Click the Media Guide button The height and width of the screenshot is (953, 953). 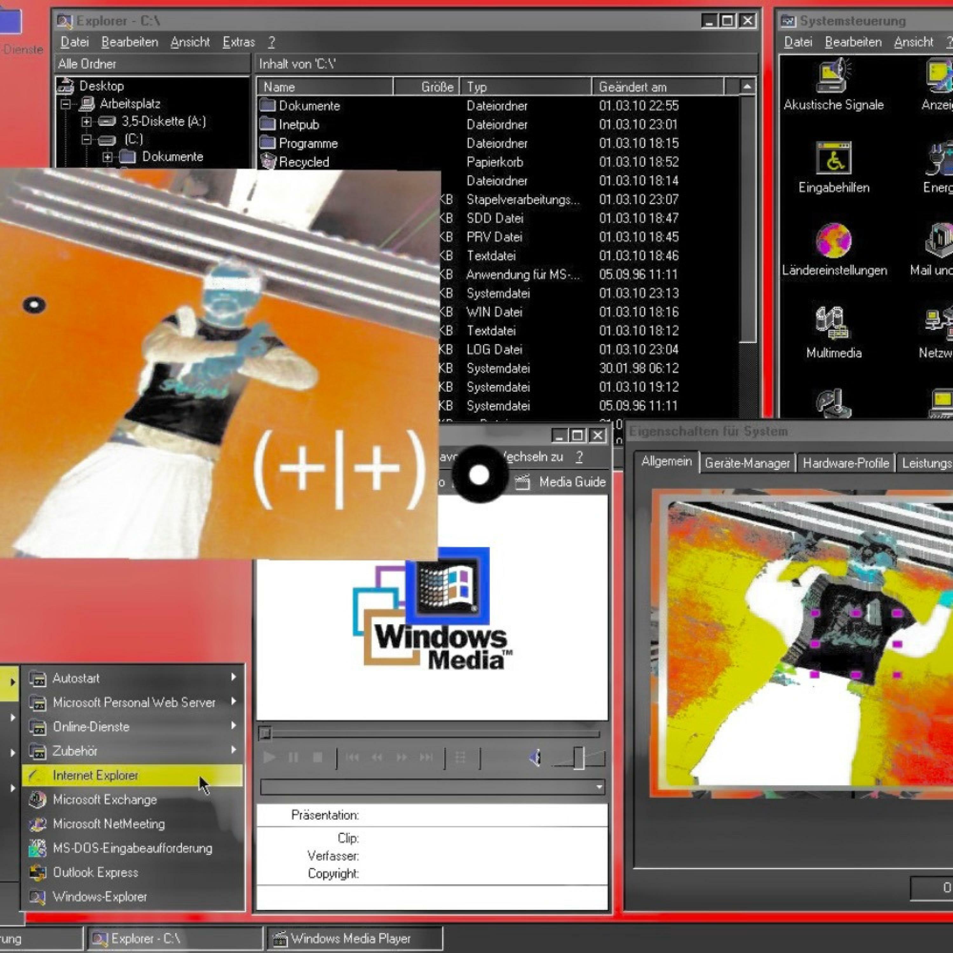coord(562,482)
